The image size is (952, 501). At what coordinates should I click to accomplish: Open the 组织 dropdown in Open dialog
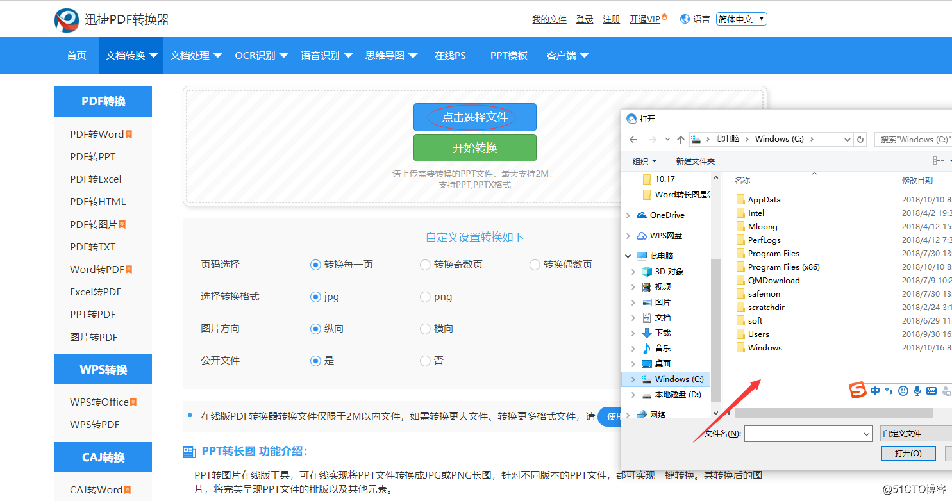coord(644,161)
